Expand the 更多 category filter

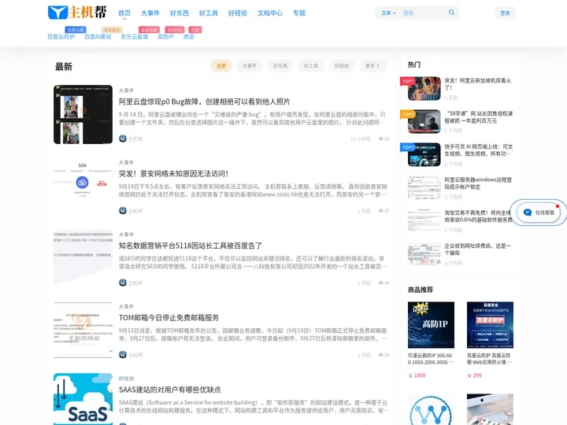[372, 66]
